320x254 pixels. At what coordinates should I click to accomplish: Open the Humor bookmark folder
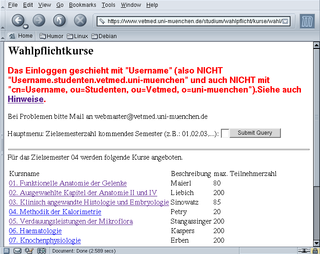(51, 36)
